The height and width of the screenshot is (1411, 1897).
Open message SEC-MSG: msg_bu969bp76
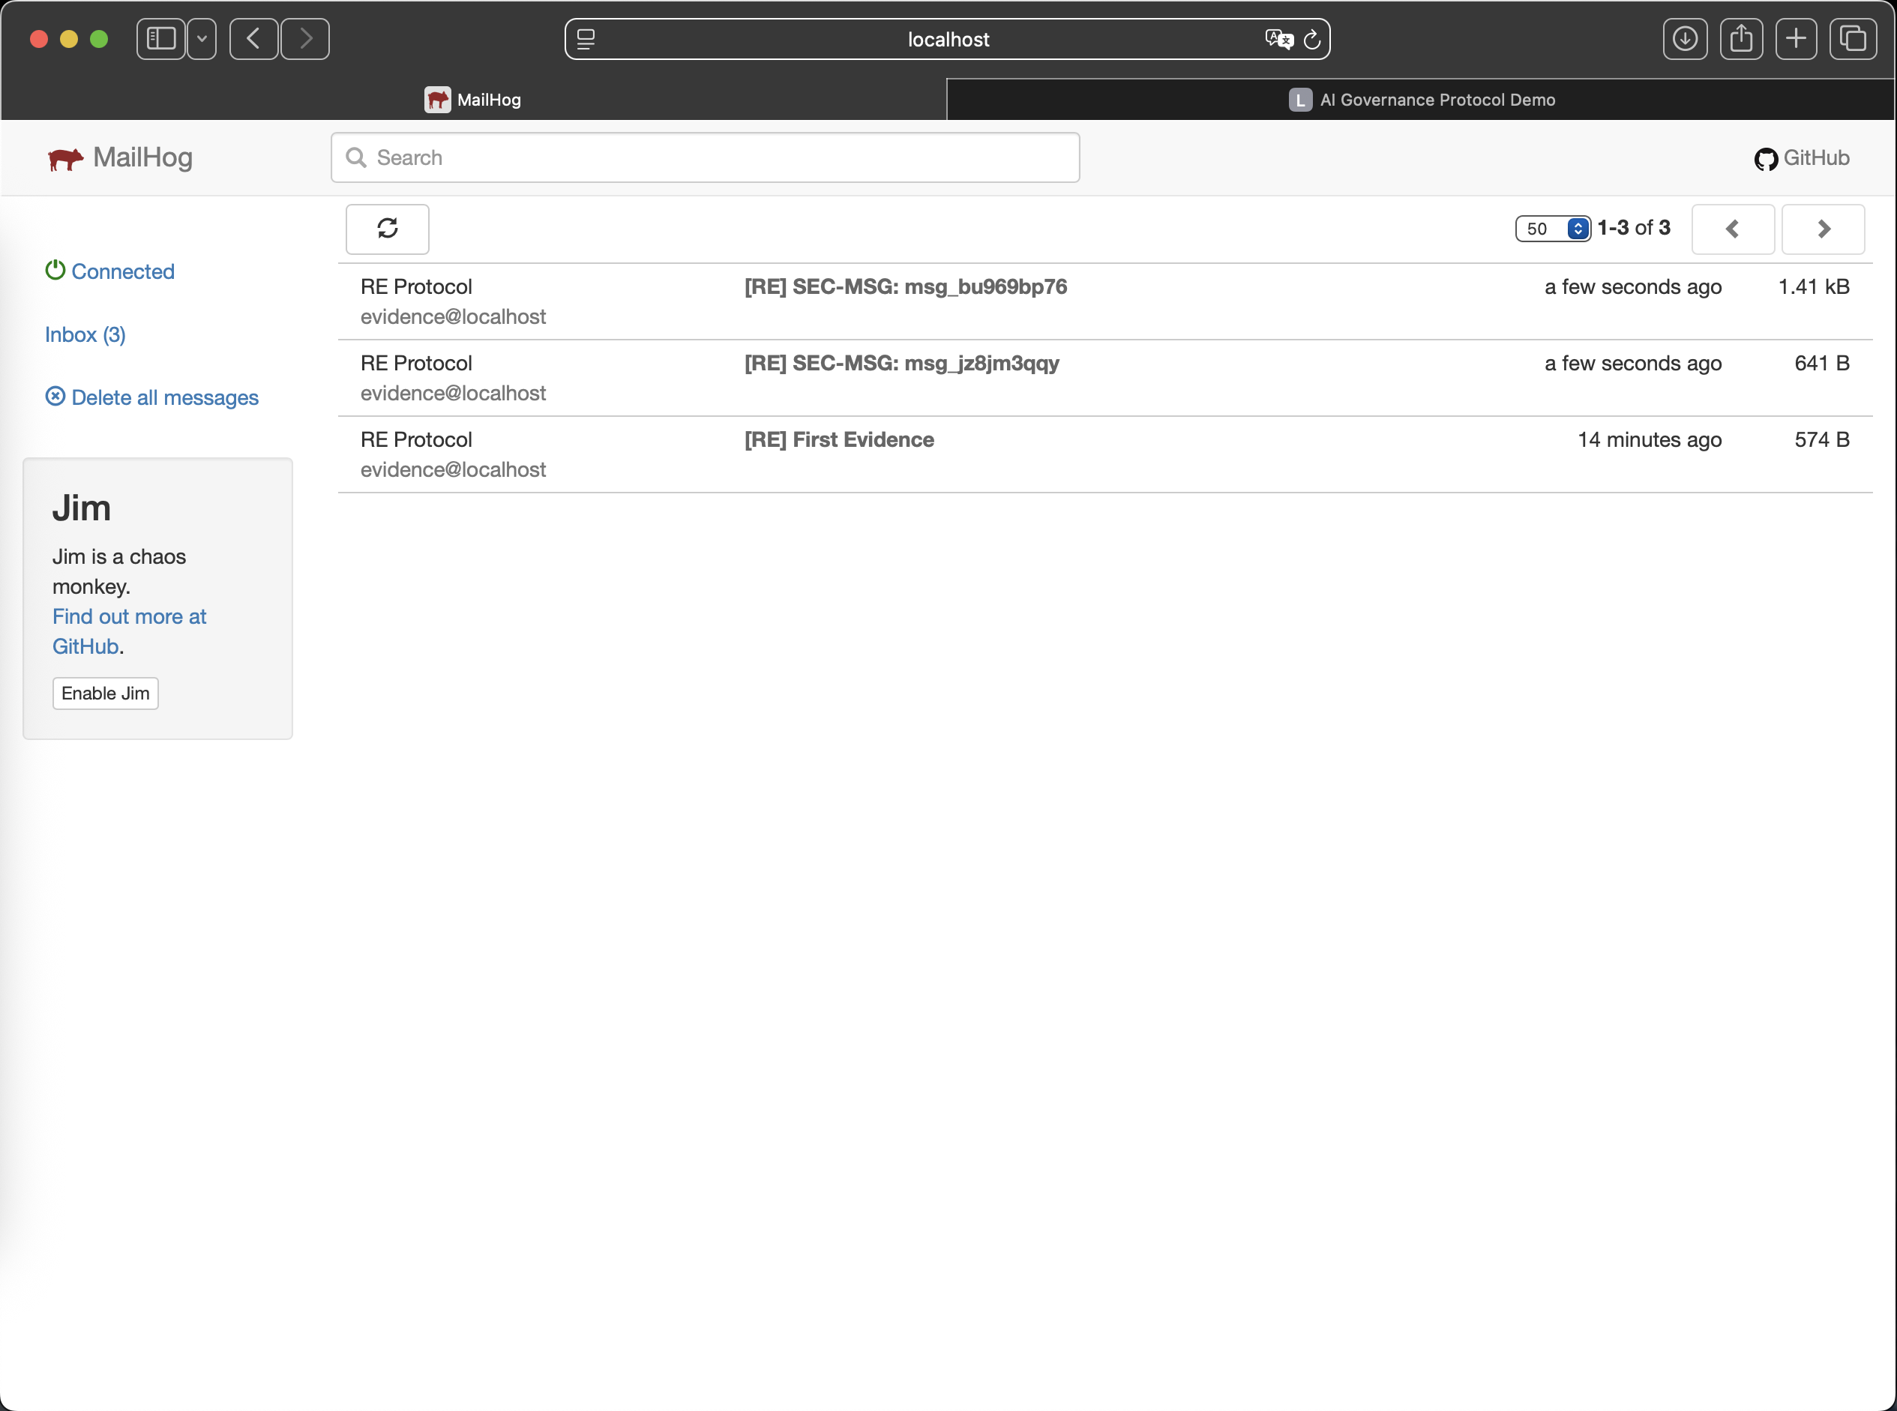coord(904,287)
